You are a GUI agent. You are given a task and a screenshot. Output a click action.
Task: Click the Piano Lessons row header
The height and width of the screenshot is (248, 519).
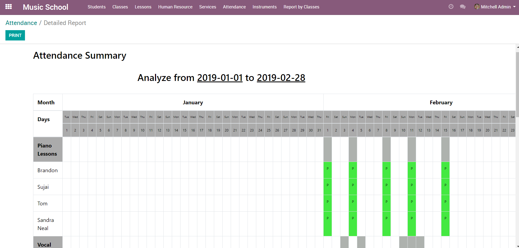(48, 149)
